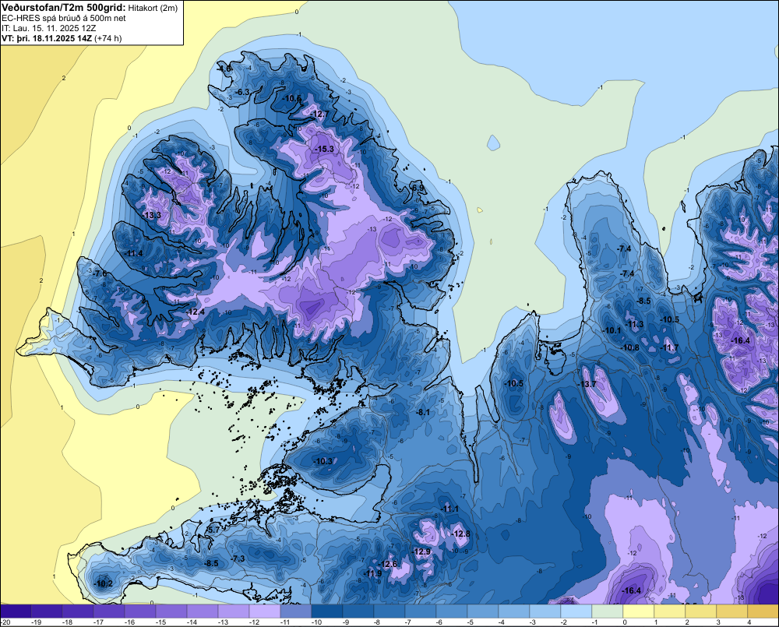Click the temperature value '-10.3' on the map
This screenshot has width=779, height=627.
click(323, 461)
